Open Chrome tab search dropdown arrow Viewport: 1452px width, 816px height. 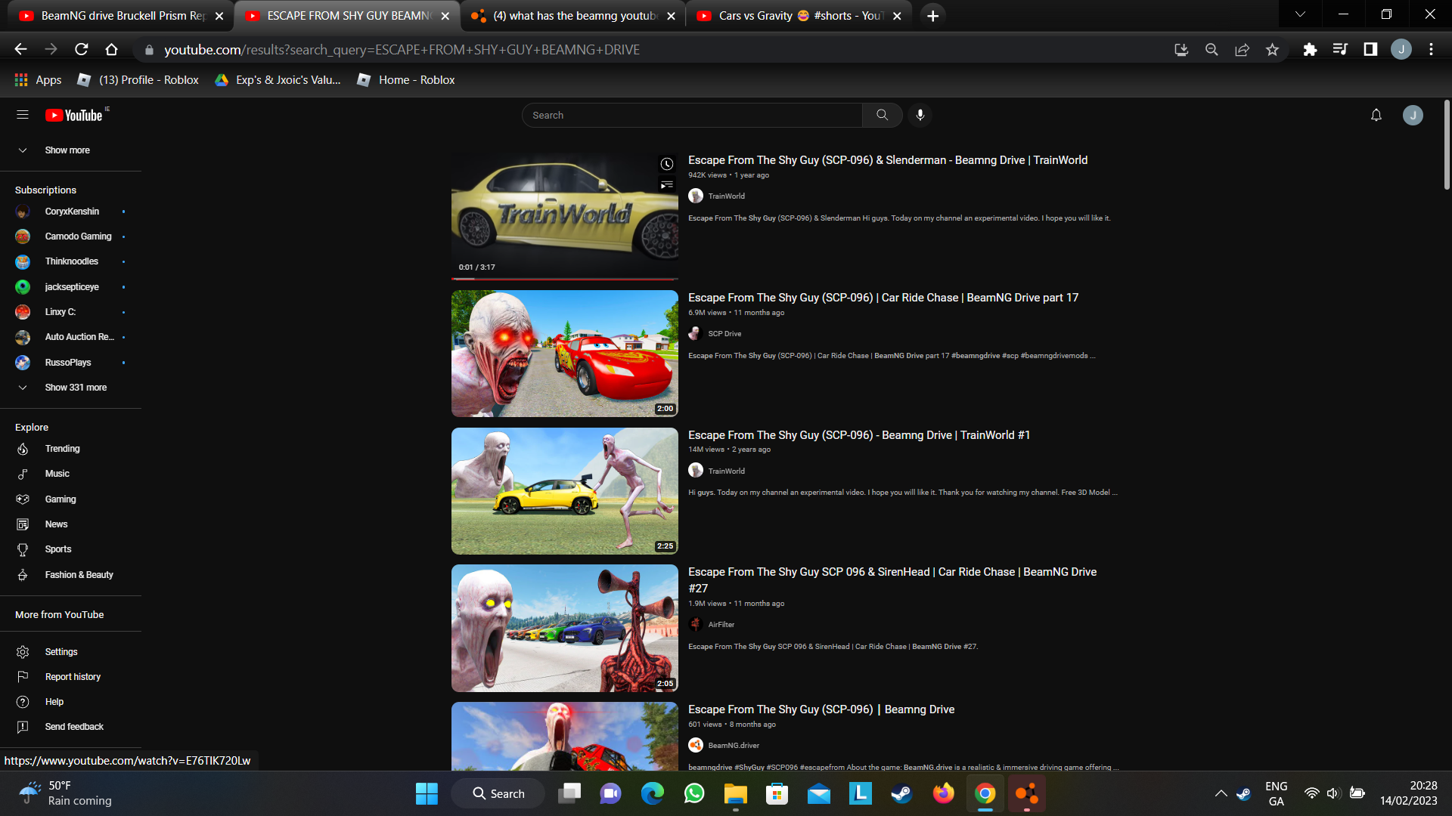coord(1300,14)
